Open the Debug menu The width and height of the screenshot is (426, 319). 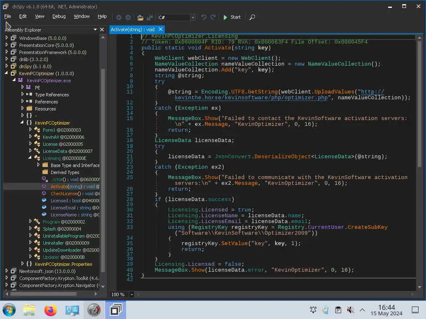[x=59, y=17]
